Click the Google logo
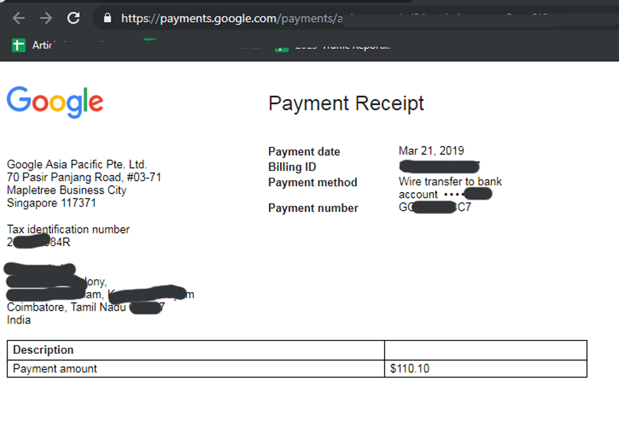The height and width of the screenshot is (440, 619). click(x=55, y=102)
